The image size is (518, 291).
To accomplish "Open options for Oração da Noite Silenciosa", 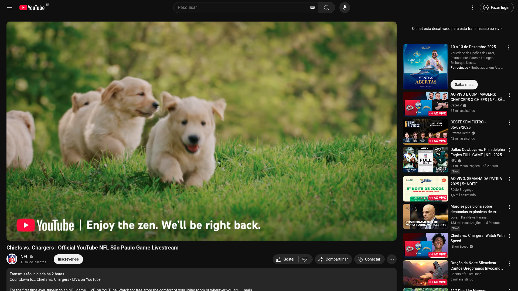I will [x=509, y=264].
